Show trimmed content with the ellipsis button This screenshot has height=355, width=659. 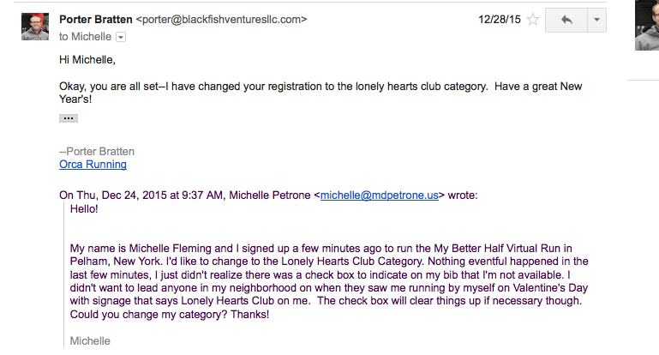pos(69,118)
